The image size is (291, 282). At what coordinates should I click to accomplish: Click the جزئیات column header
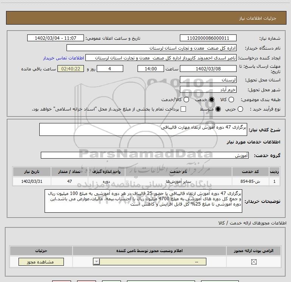[41, 251]
